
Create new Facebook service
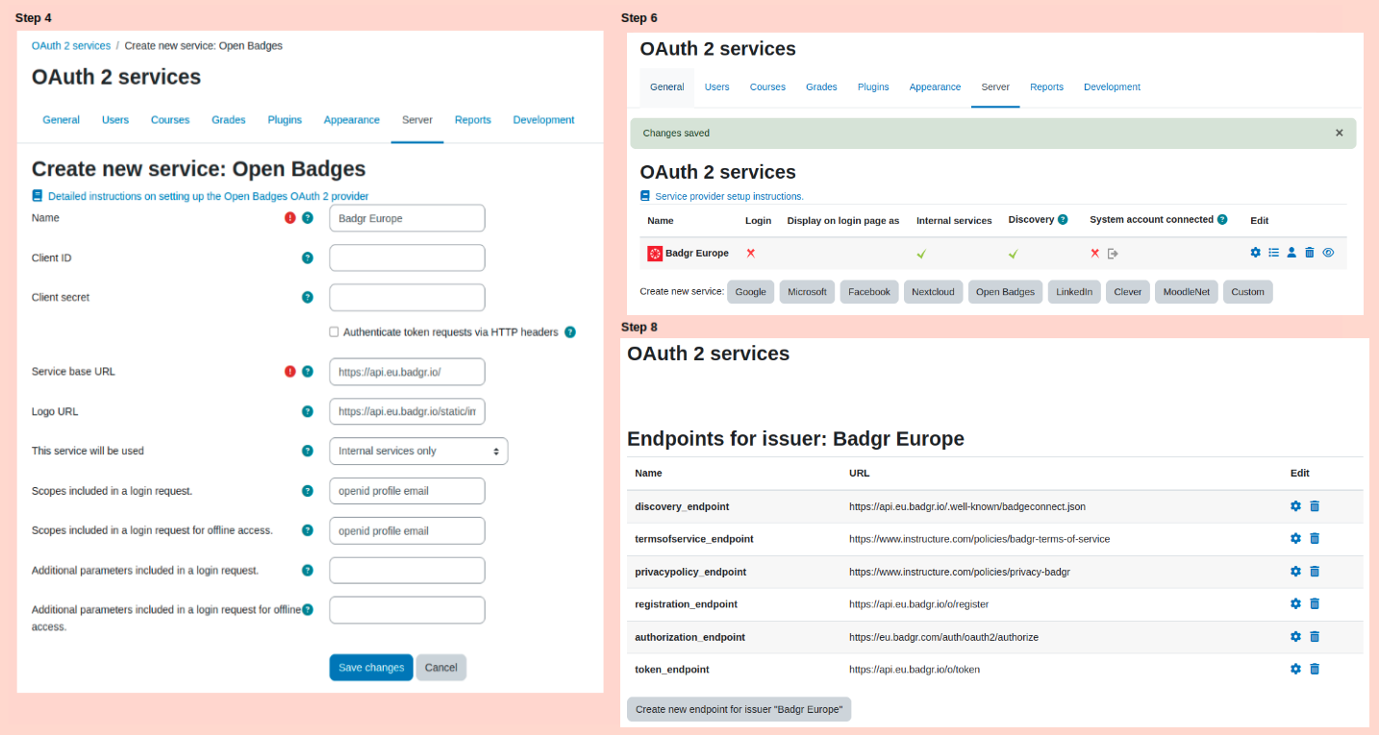(869, 292)
